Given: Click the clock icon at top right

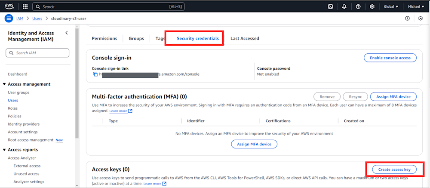Looking at the screenshot, I should (421, 18).
